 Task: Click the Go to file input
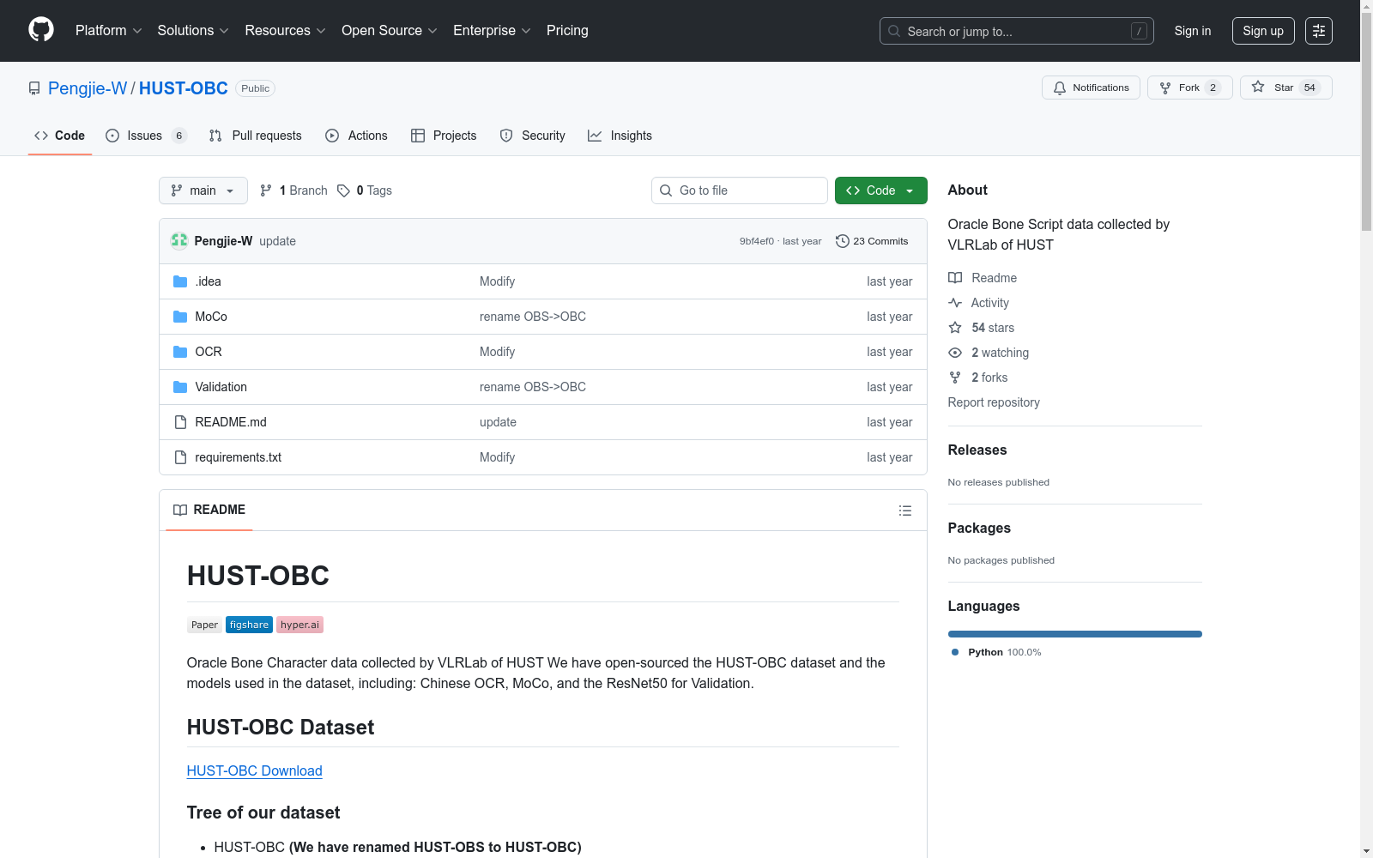tap(740, 190)
